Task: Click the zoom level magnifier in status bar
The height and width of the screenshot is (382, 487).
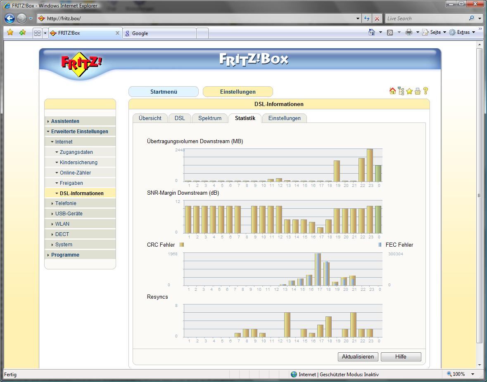Action: click(x=449, y=374)
